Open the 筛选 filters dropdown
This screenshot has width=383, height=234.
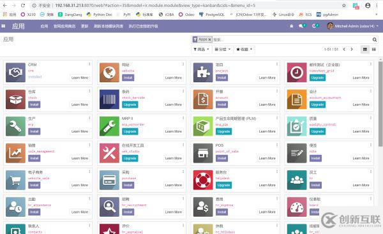pyautogui.click(x=201, y=49)
